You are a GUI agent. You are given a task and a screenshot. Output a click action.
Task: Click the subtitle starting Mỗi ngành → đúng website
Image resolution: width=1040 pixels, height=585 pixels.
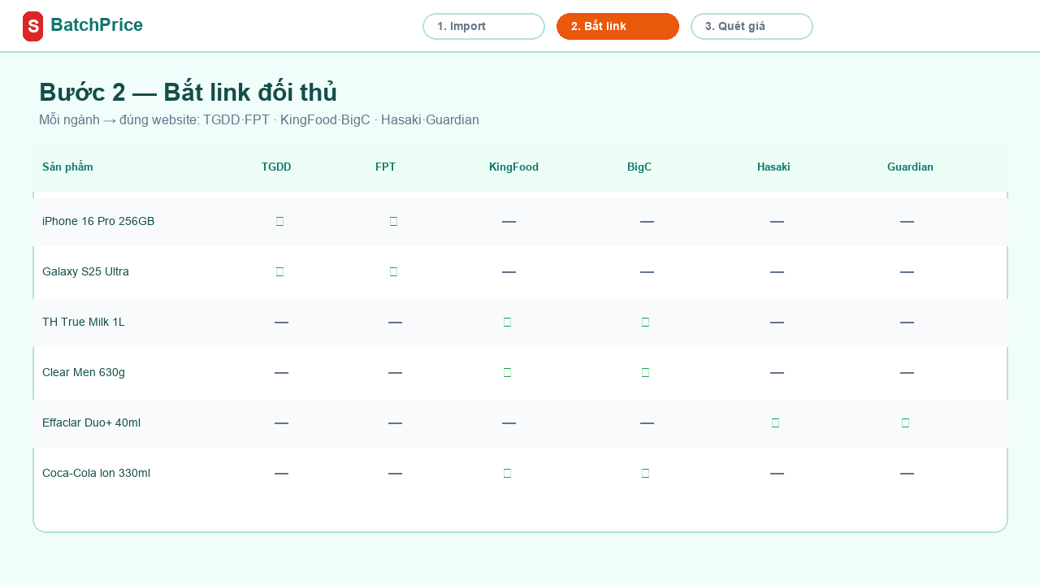pos(259,120)
